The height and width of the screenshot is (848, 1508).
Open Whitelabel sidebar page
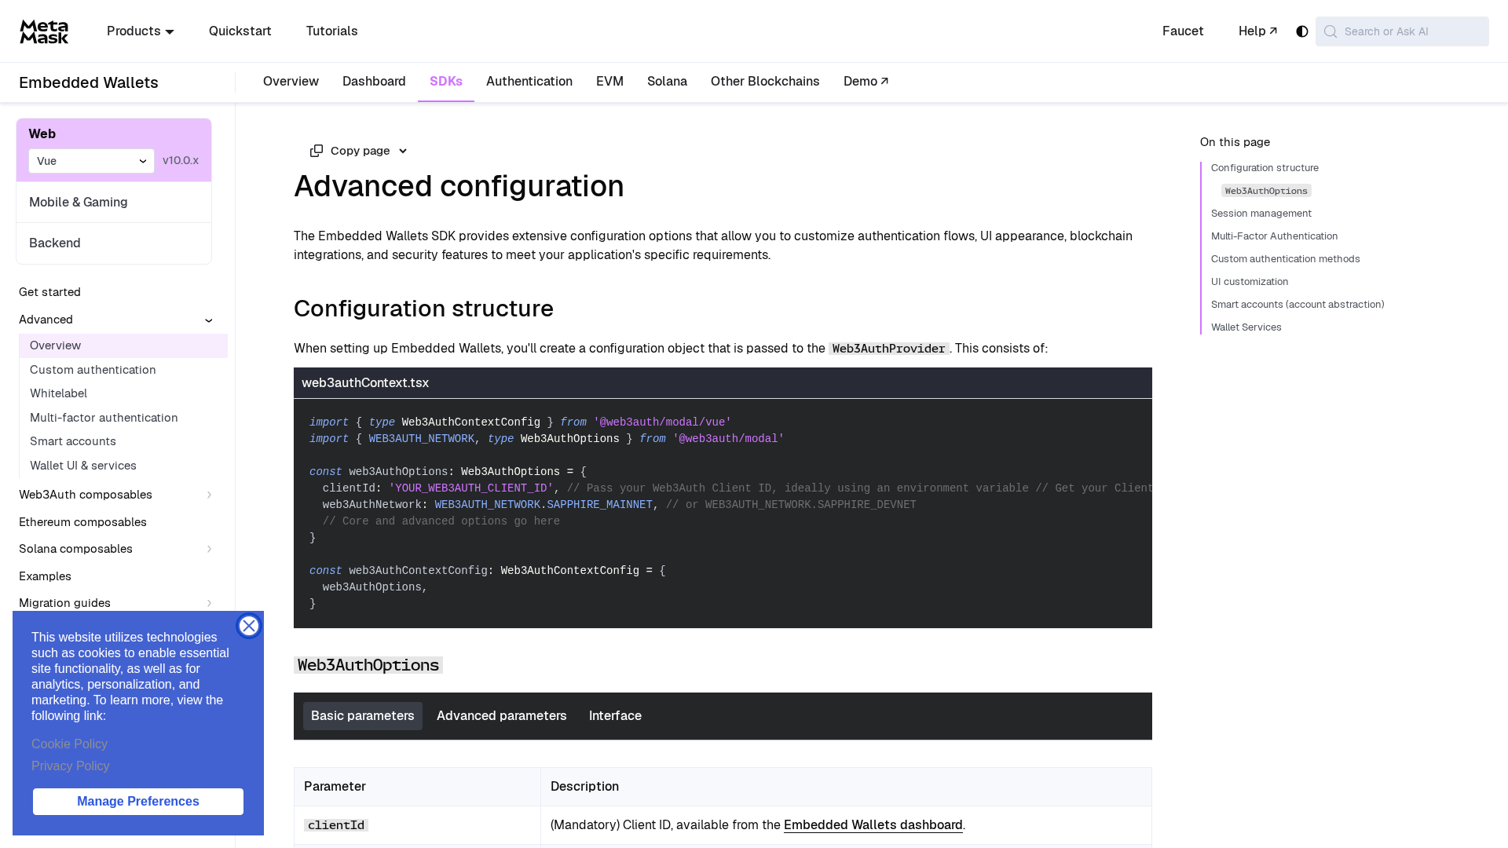point(59,393)
